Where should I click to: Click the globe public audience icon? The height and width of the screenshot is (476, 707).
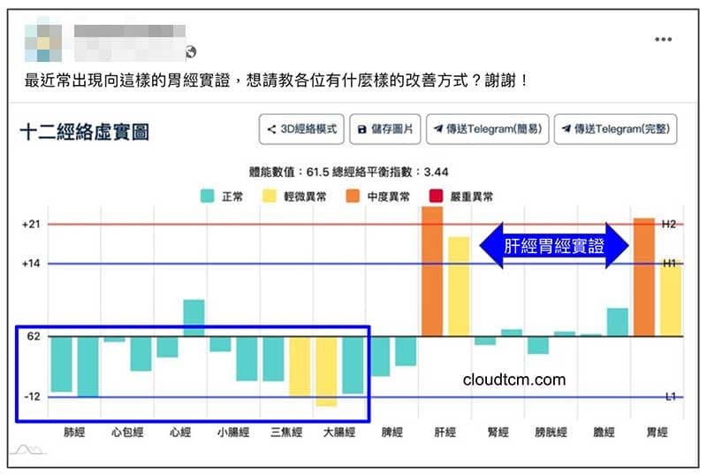tap(191, 52)
